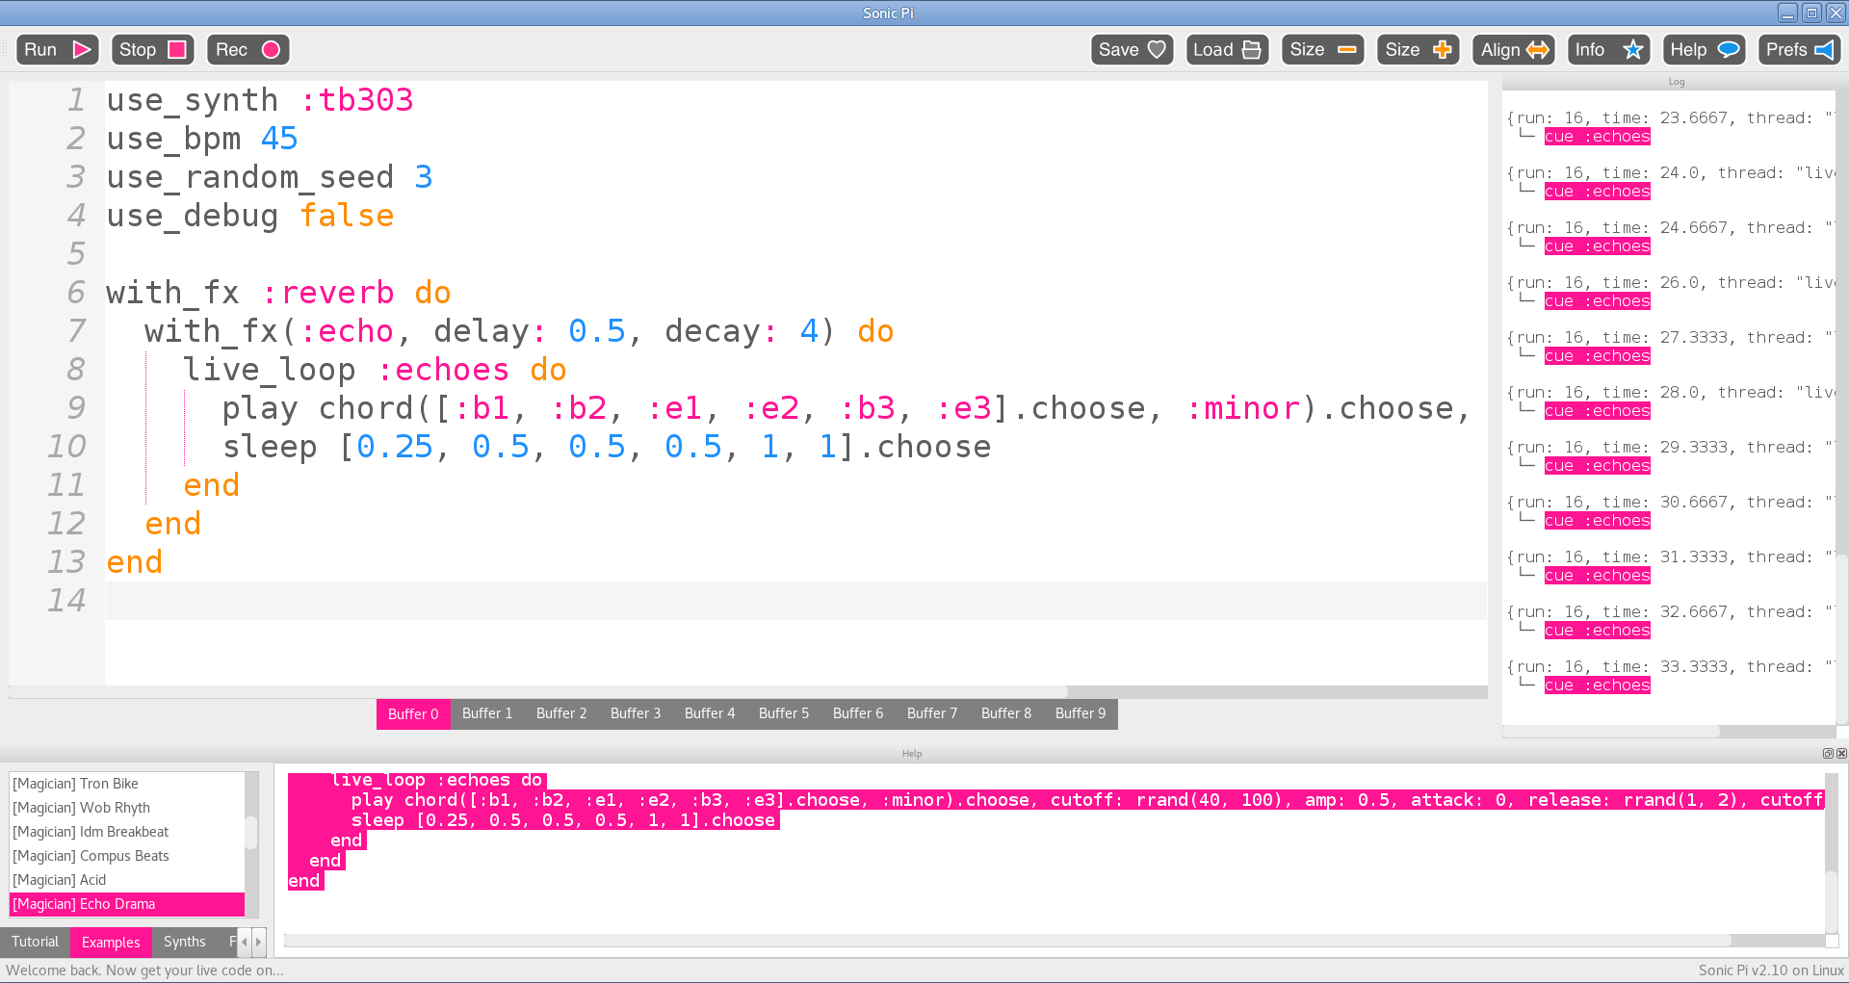Switch to Buffer 1 tab
The height and width of the screenshot is (983, 1849).
[487, 713]
